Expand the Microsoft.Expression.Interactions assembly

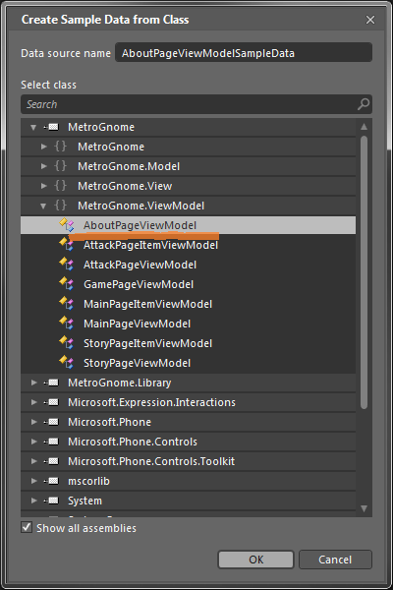pyautogui.click(x=33, y=402)
